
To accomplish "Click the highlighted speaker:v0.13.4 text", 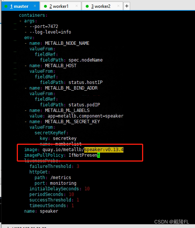I will [104, 150].
